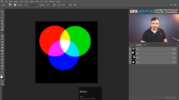Select the Horizontal Type tool
Screen dimensions: 179x100
(x=2, y=57)
